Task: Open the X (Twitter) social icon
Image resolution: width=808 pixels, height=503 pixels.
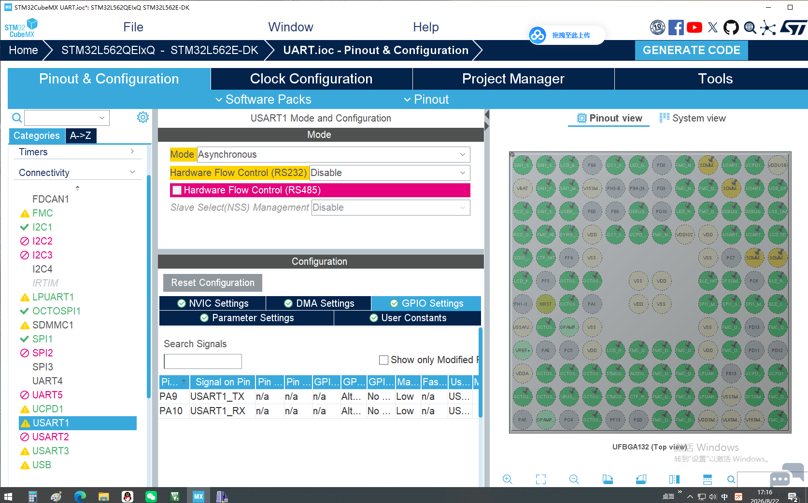Action: point(713,27)
